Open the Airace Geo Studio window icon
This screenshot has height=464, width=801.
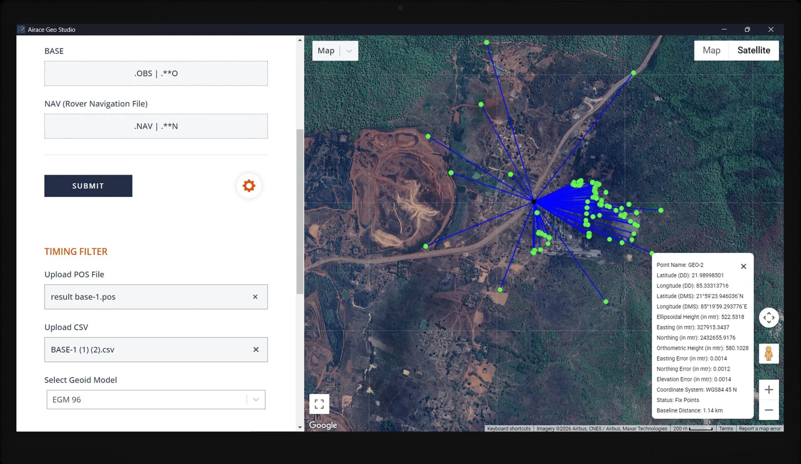[x=22, y=29]
